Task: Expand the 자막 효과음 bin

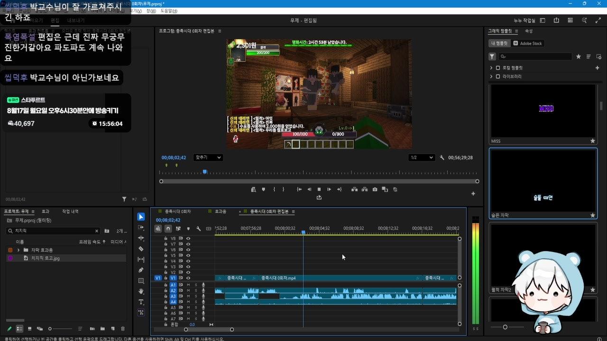Action: tap(18, 250)
